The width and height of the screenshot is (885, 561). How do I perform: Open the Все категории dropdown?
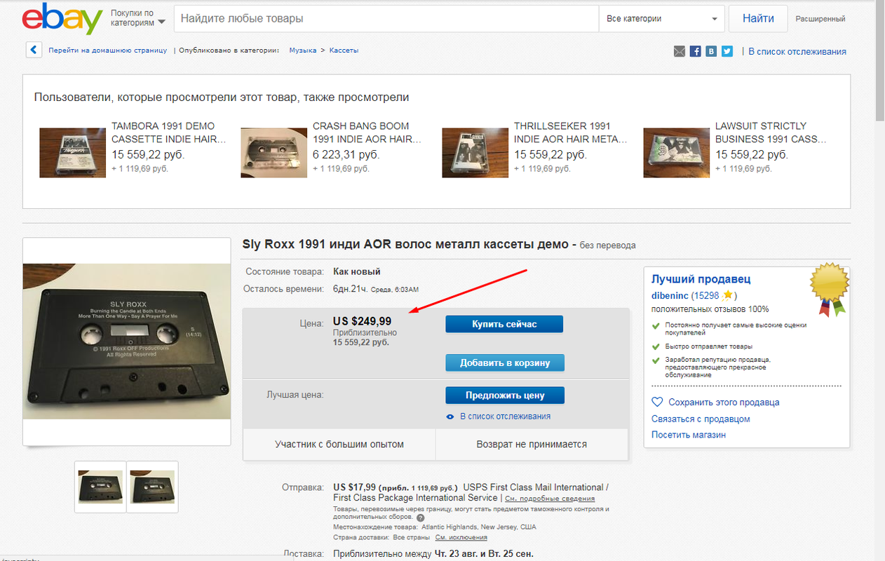[x=661, y=19]
